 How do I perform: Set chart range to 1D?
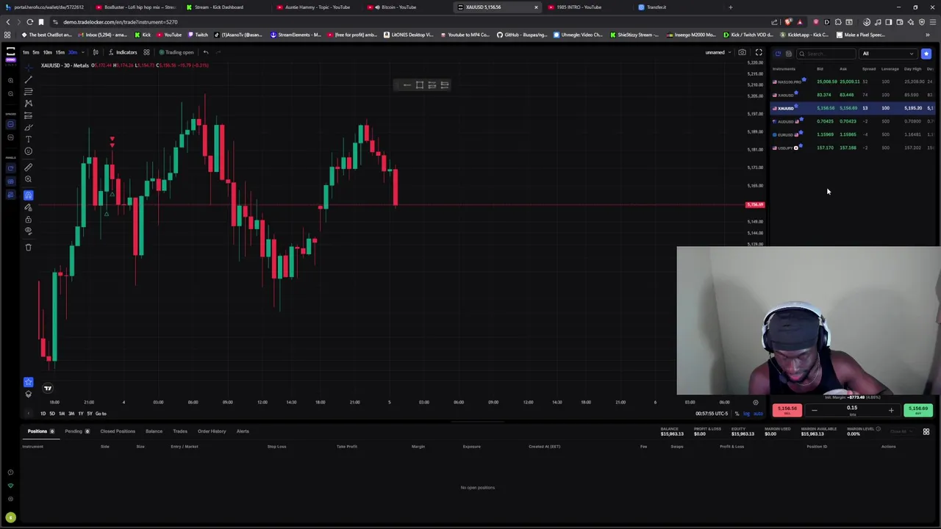(43, 414)
